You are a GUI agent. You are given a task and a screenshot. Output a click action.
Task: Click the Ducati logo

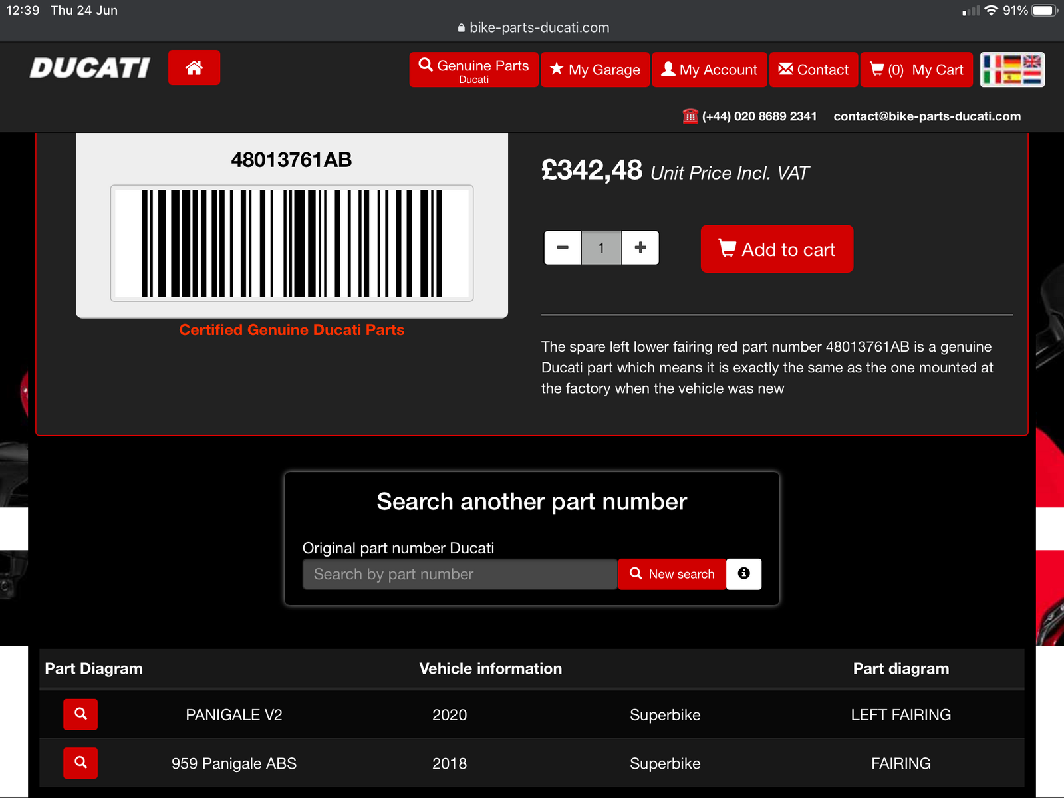click(x=90, y=68)
